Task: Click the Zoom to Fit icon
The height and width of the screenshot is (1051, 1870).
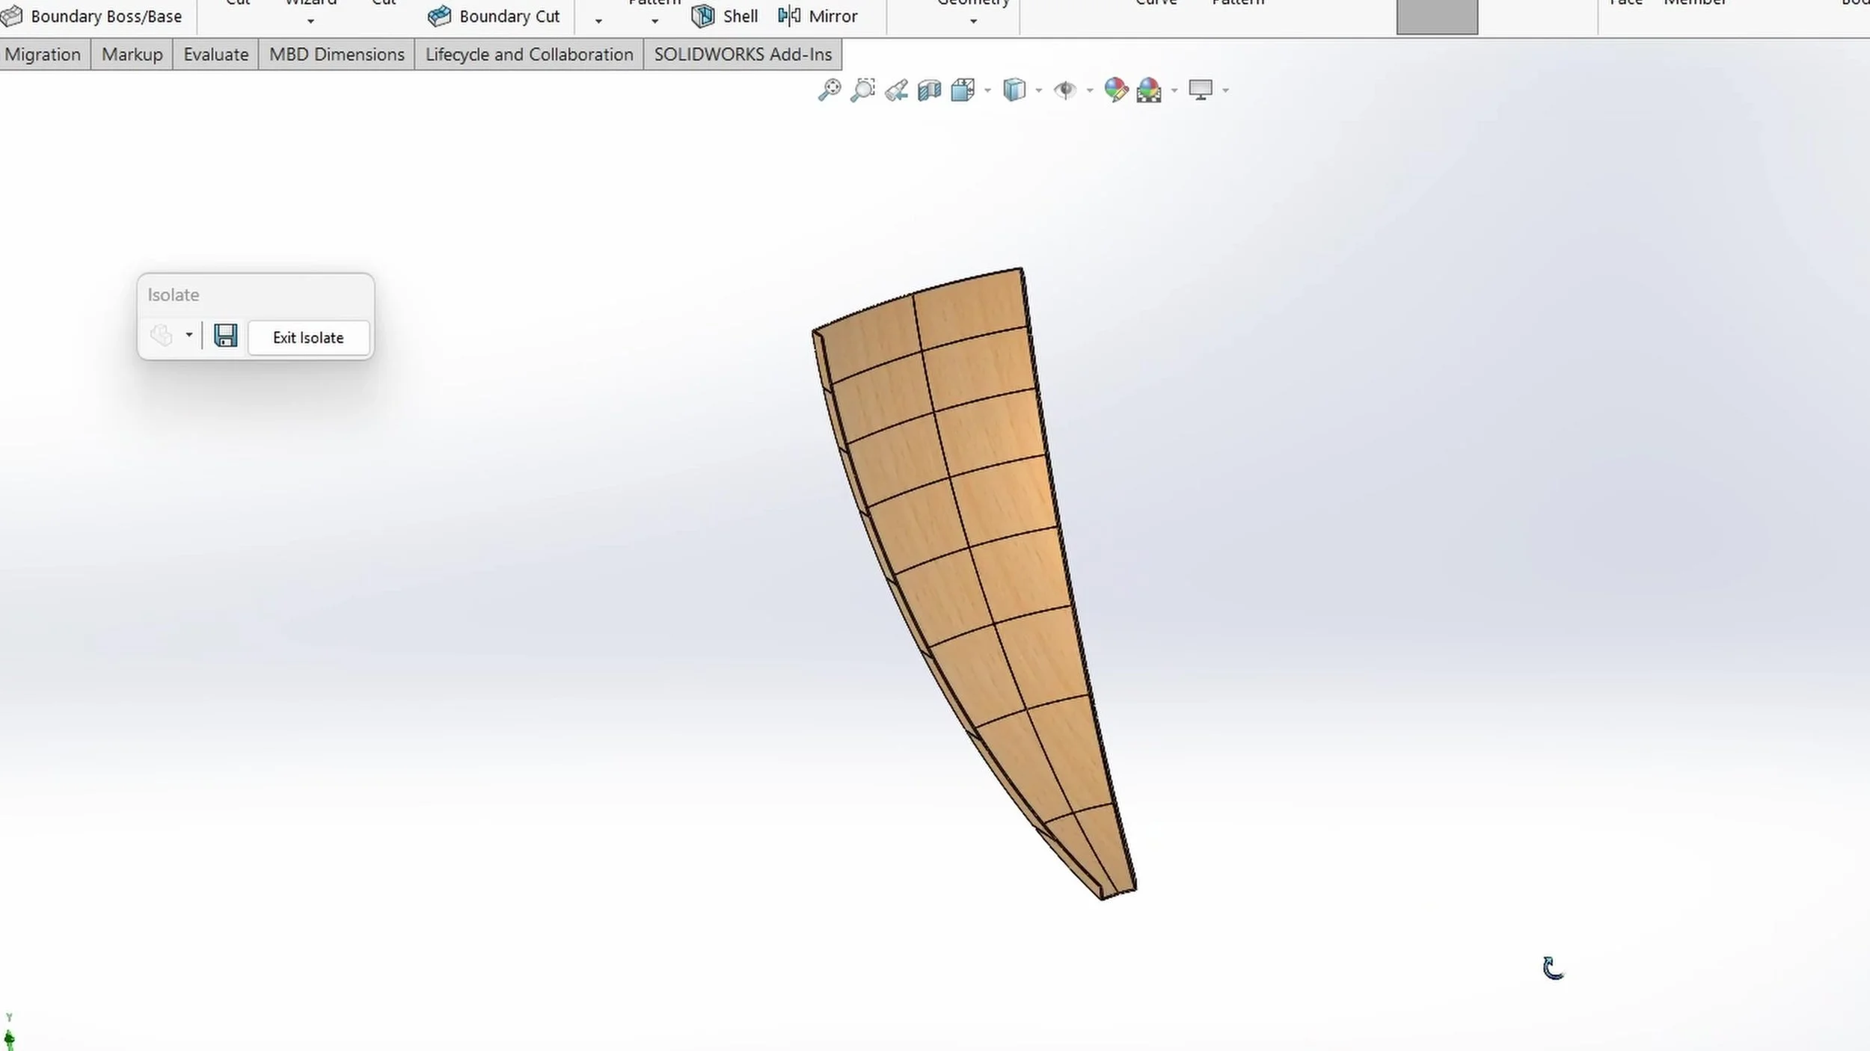Action: pyautogui.click(x=829, y=90)
